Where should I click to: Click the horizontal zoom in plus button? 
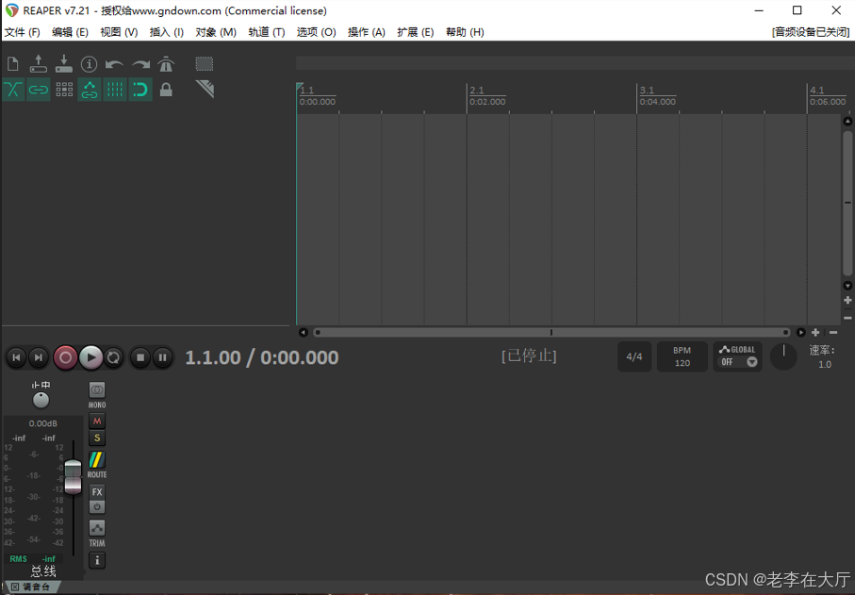(x=815, y=332)
